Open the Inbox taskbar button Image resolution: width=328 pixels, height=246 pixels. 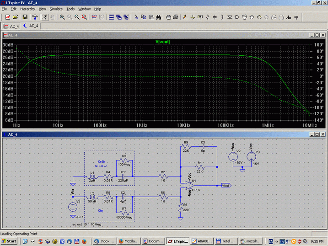tap(104, 241)
